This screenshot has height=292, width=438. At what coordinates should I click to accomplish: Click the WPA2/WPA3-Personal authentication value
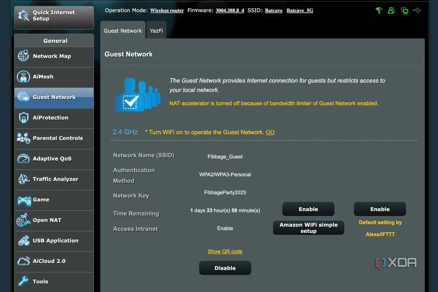click(x=225, y=175)
